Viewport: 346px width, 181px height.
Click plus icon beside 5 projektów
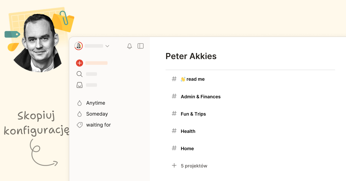[174, 165]
